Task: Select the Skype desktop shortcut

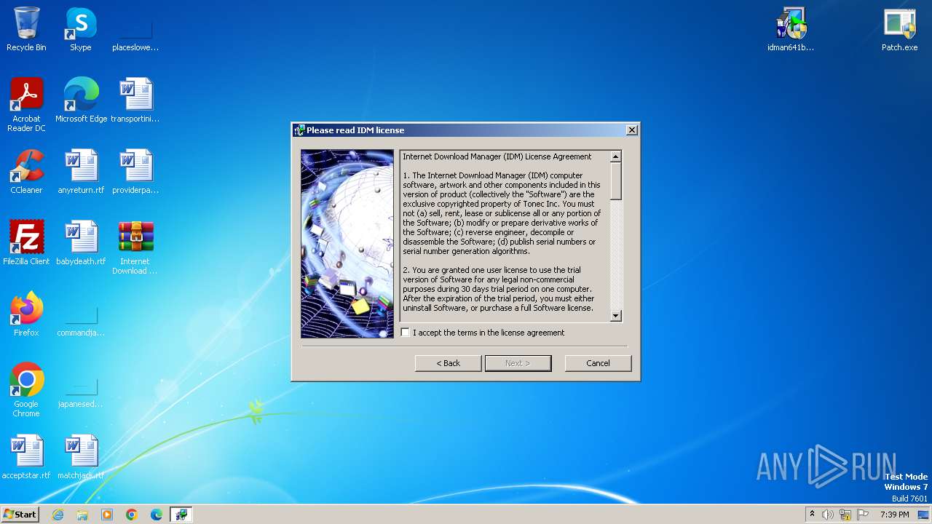Action: coord(81,29)
